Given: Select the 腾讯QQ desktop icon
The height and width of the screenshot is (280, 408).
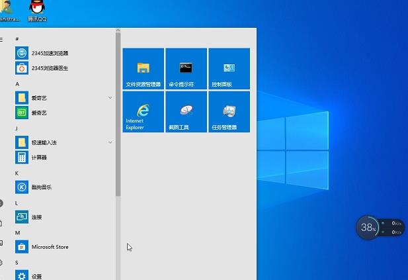Looking at the screenshot, I should [37, 11].
